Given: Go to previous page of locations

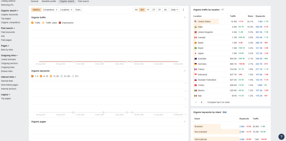Looking at the screenshot, I should [196, 102].
